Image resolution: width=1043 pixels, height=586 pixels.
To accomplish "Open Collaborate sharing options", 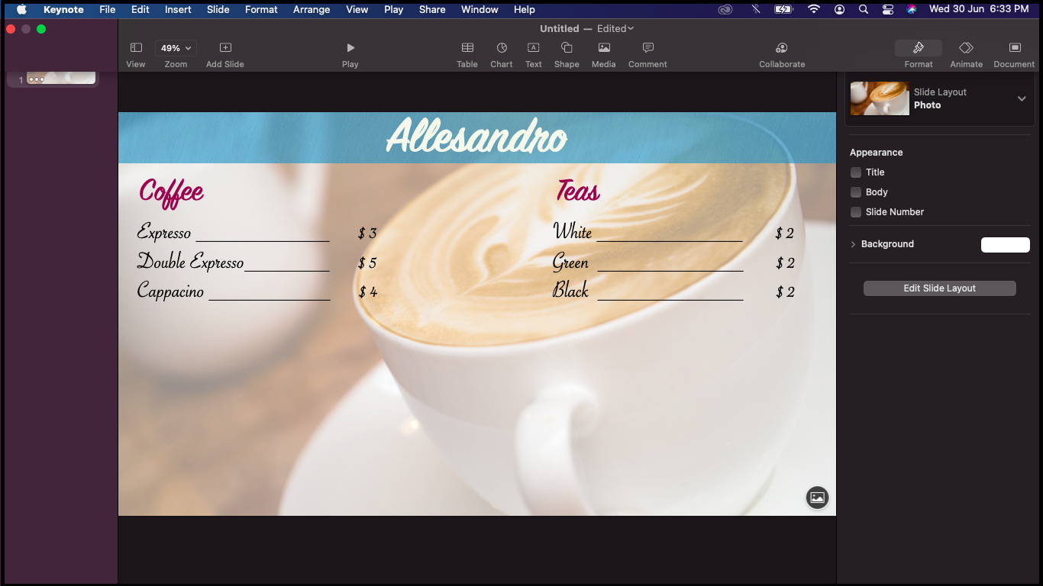I will point(781,52).
